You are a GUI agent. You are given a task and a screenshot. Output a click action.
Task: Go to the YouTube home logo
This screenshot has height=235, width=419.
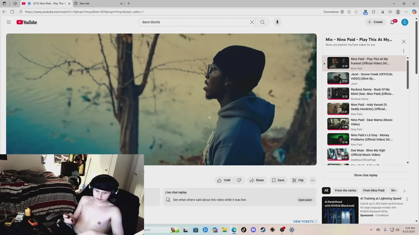27,22
